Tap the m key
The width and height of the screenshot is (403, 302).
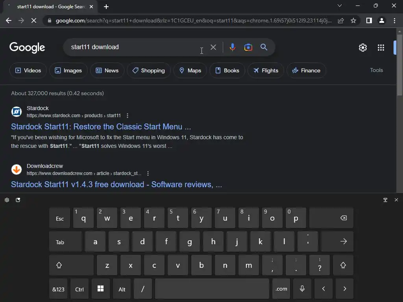tap(249, 265)
